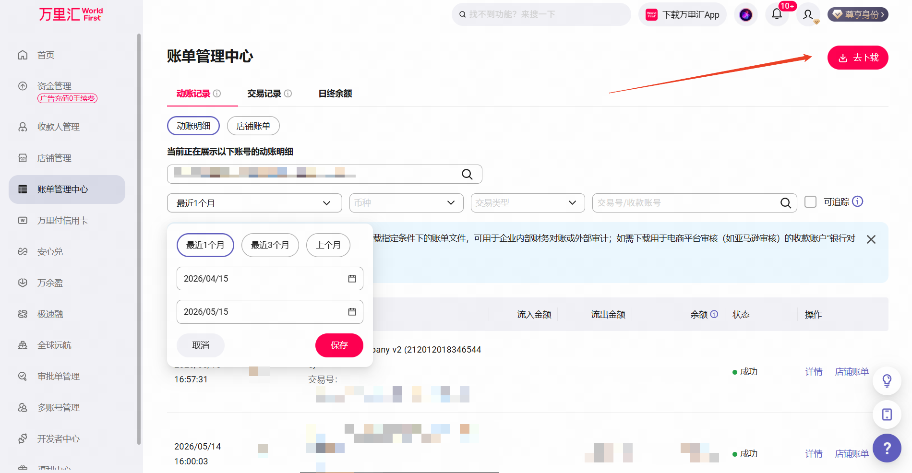Click the 收款人管理 person icon
The height and width of the screenshot is (473, 912).
coord(23,127)
